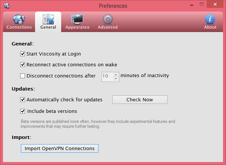Toggle Automatically check for updates
The height and width of the screenshot is (165, 226).
point(22,100)
